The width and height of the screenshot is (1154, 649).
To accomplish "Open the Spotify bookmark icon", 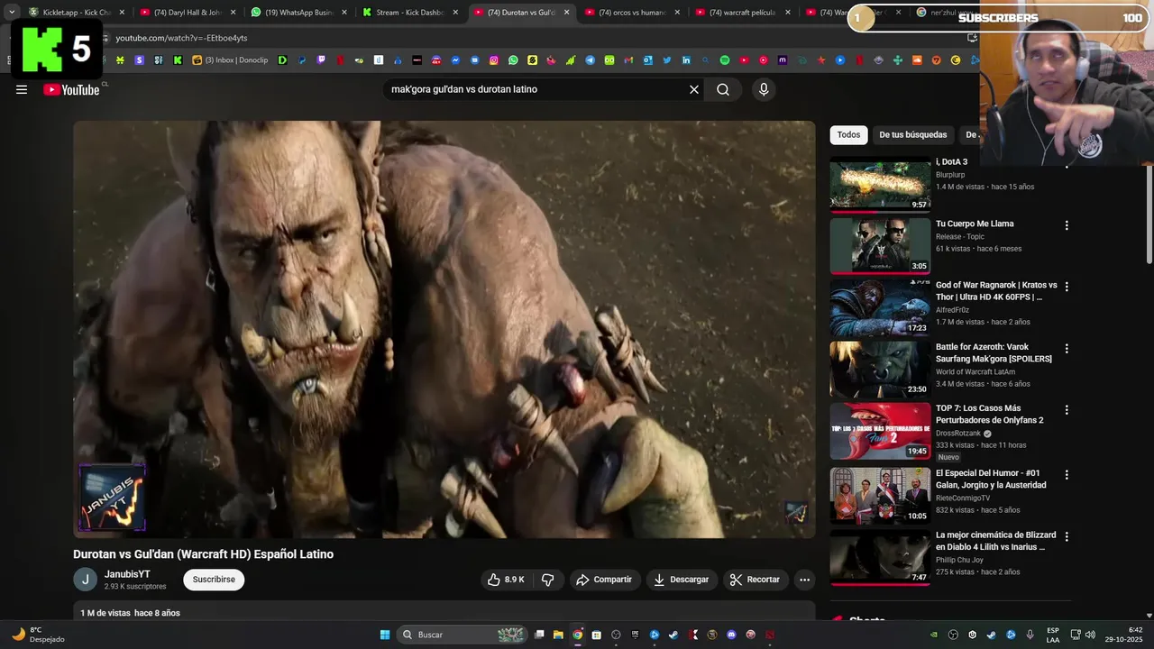I will 725,60.
